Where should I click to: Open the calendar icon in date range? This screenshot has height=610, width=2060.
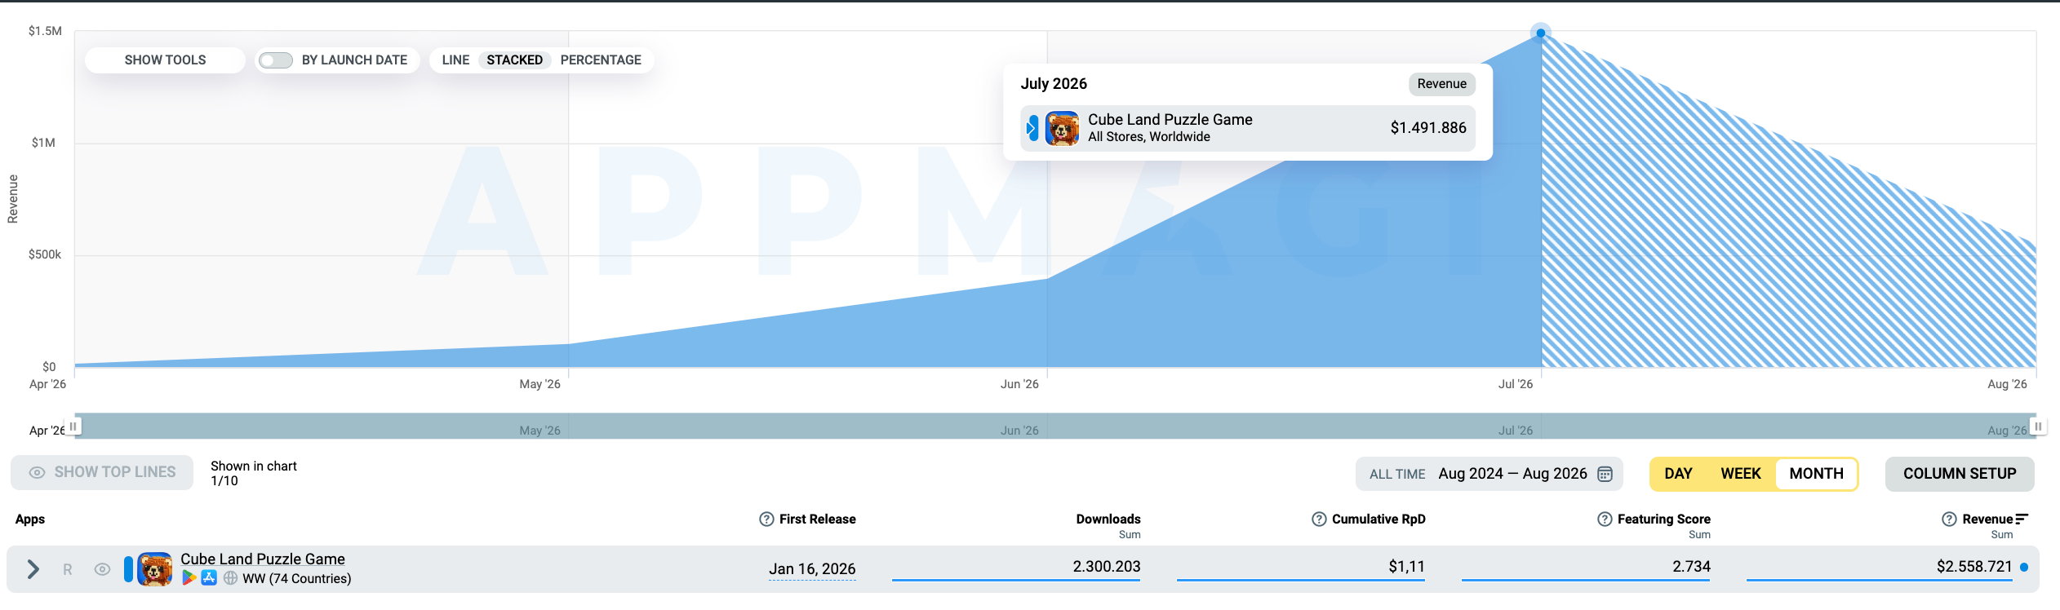pyautogui.click(x=1605, y=474)
